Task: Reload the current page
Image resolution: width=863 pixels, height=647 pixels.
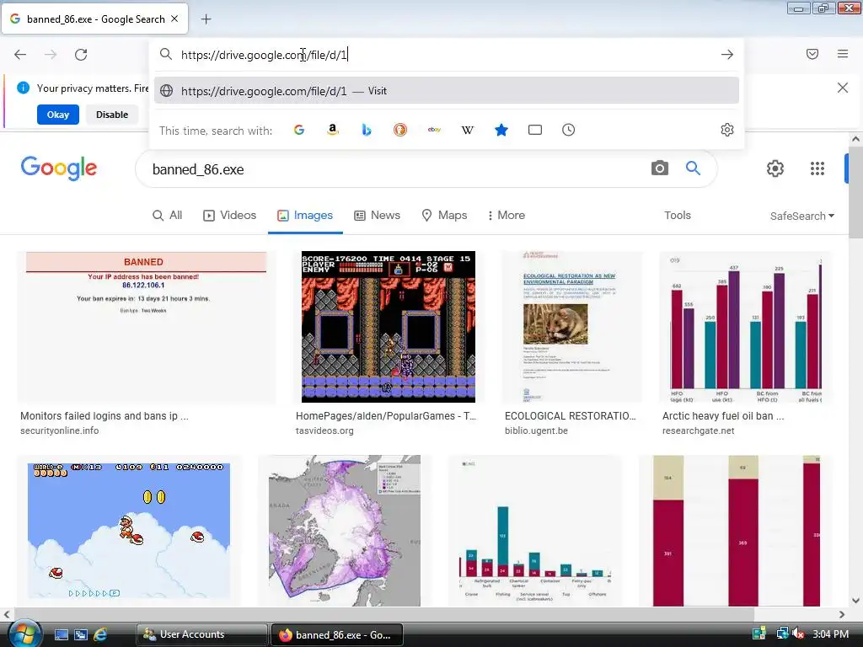Action: 81,55
